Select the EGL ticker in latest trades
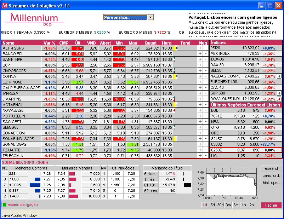The width and height of the screenshot is (284, 219). pos(215,110)
